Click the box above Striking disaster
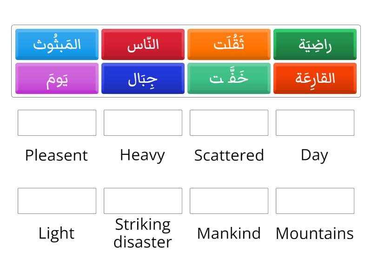The width and height of the screenshot is (372, 279). pyautogui.click(x=143, y=201)
